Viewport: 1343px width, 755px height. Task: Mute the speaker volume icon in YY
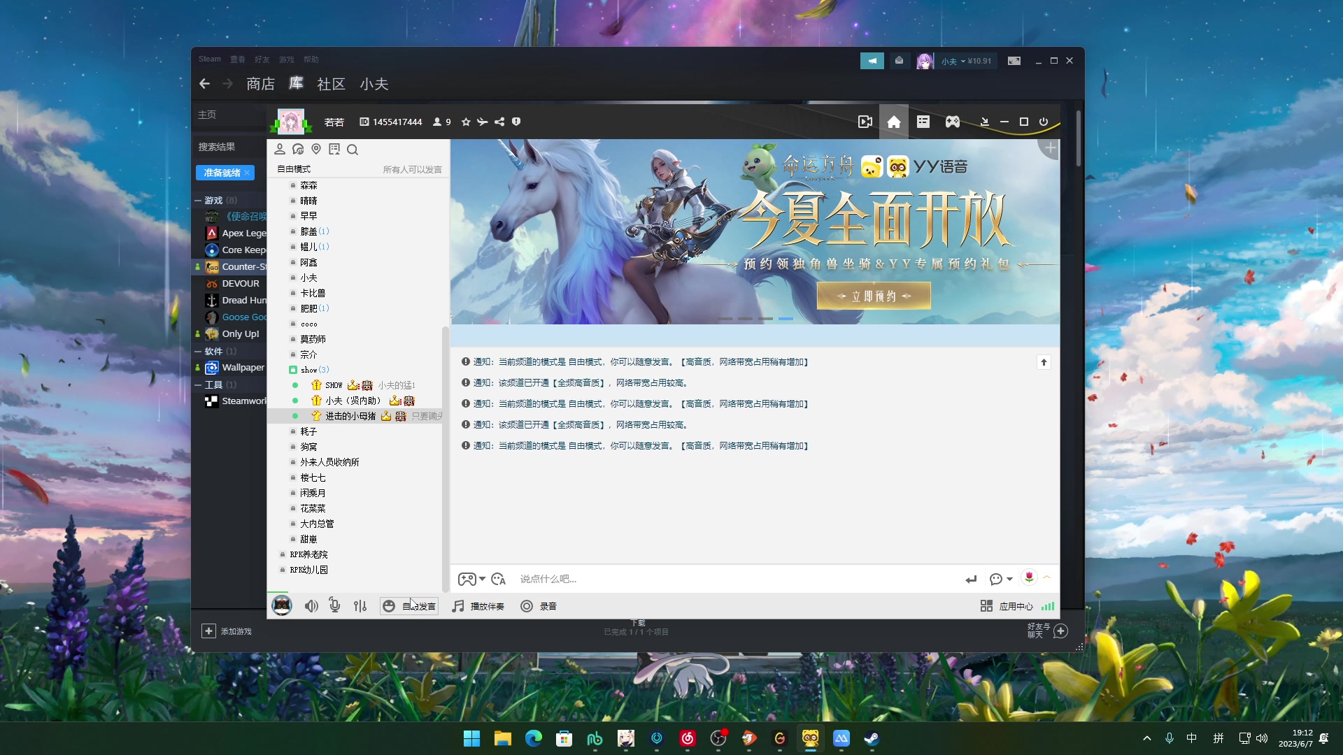311,606
